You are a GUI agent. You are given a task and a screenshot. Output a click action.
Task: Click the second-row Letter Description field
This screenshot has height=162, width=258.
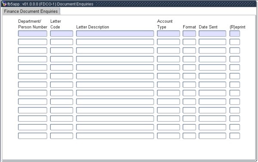pos(115,42)
